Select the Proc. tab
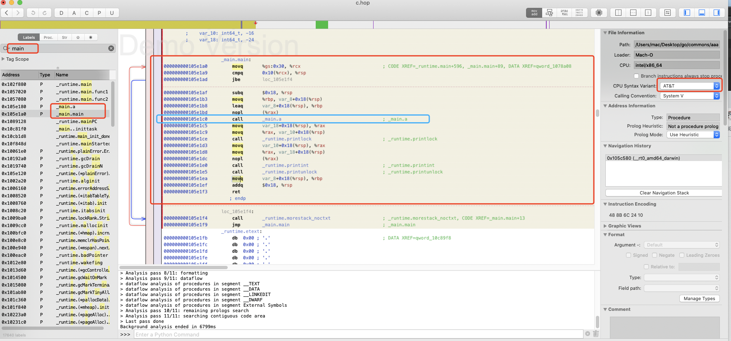 pos(49,37)
